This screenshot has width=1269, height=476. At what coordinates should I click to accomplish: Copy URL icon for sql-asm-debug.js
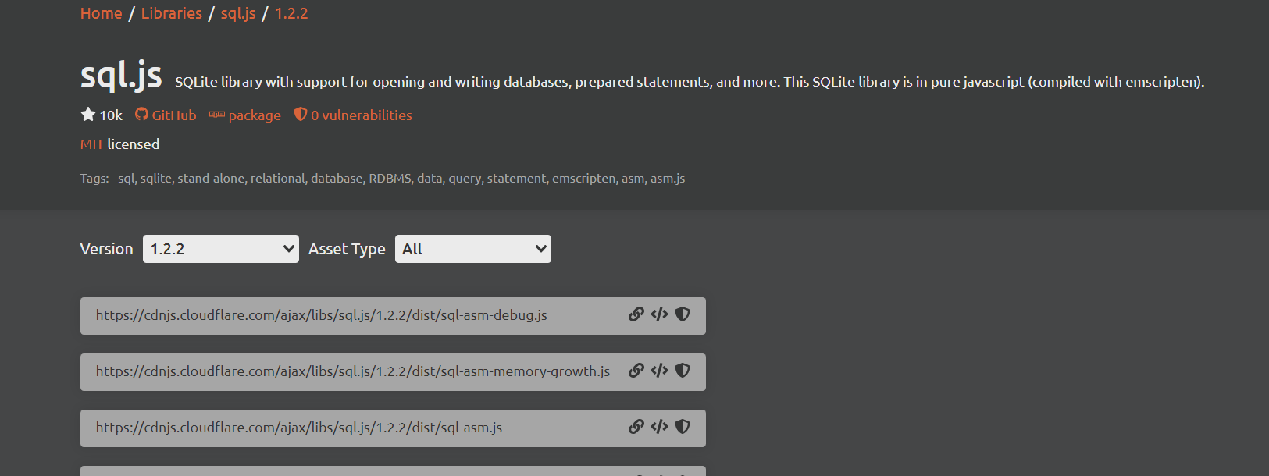[x=636, y=314]
